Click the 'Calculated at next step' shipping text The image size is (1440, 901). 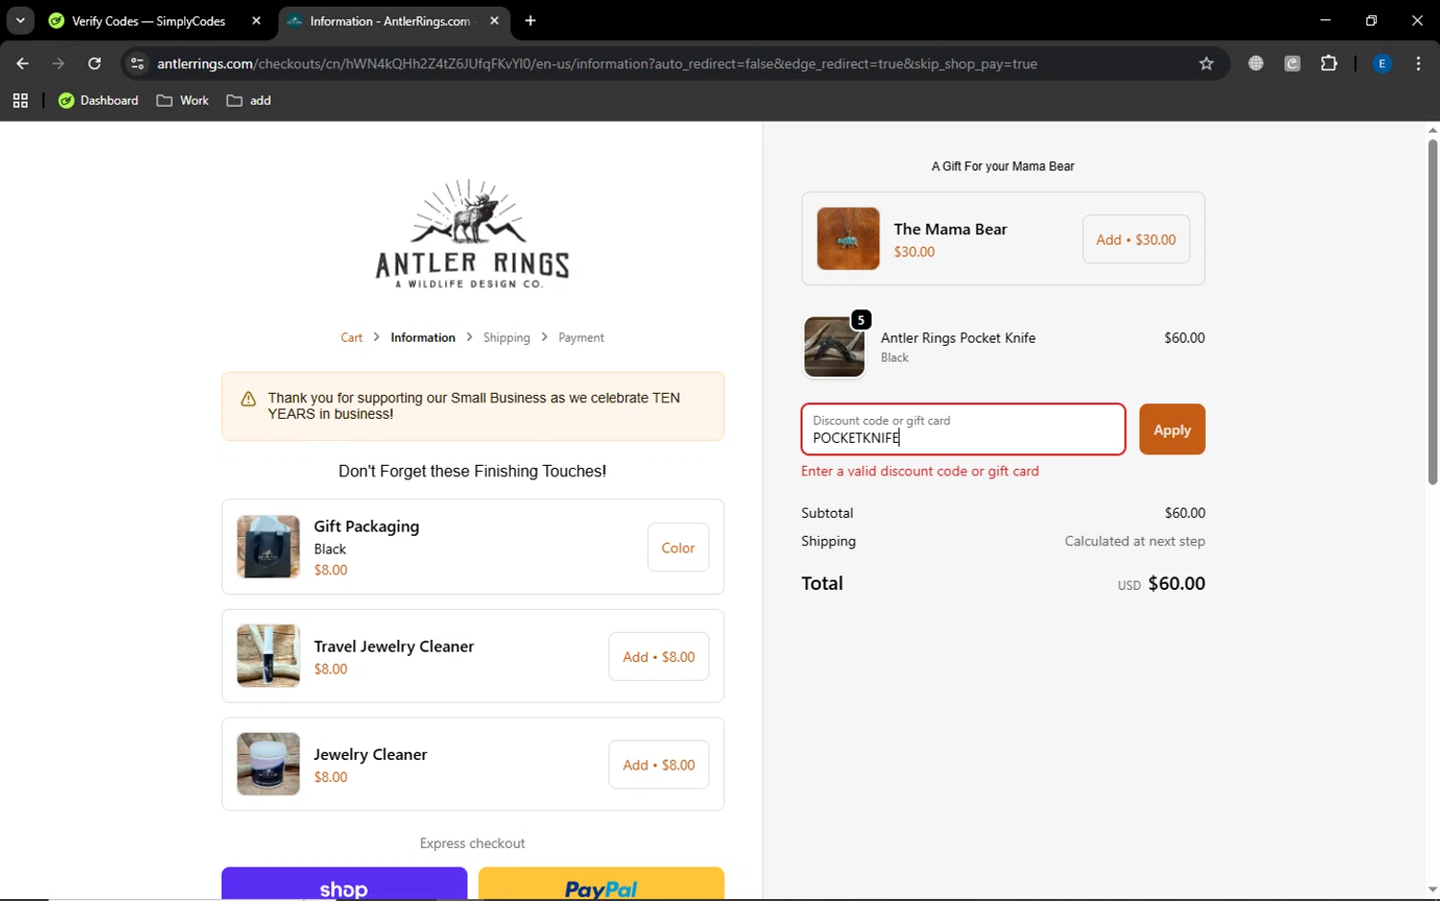[x=1135, y=541]
